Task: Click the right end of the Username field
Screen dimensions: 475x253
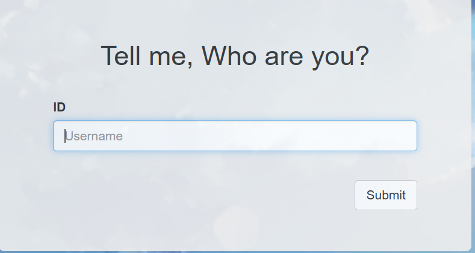Action: tap(403, 136)
